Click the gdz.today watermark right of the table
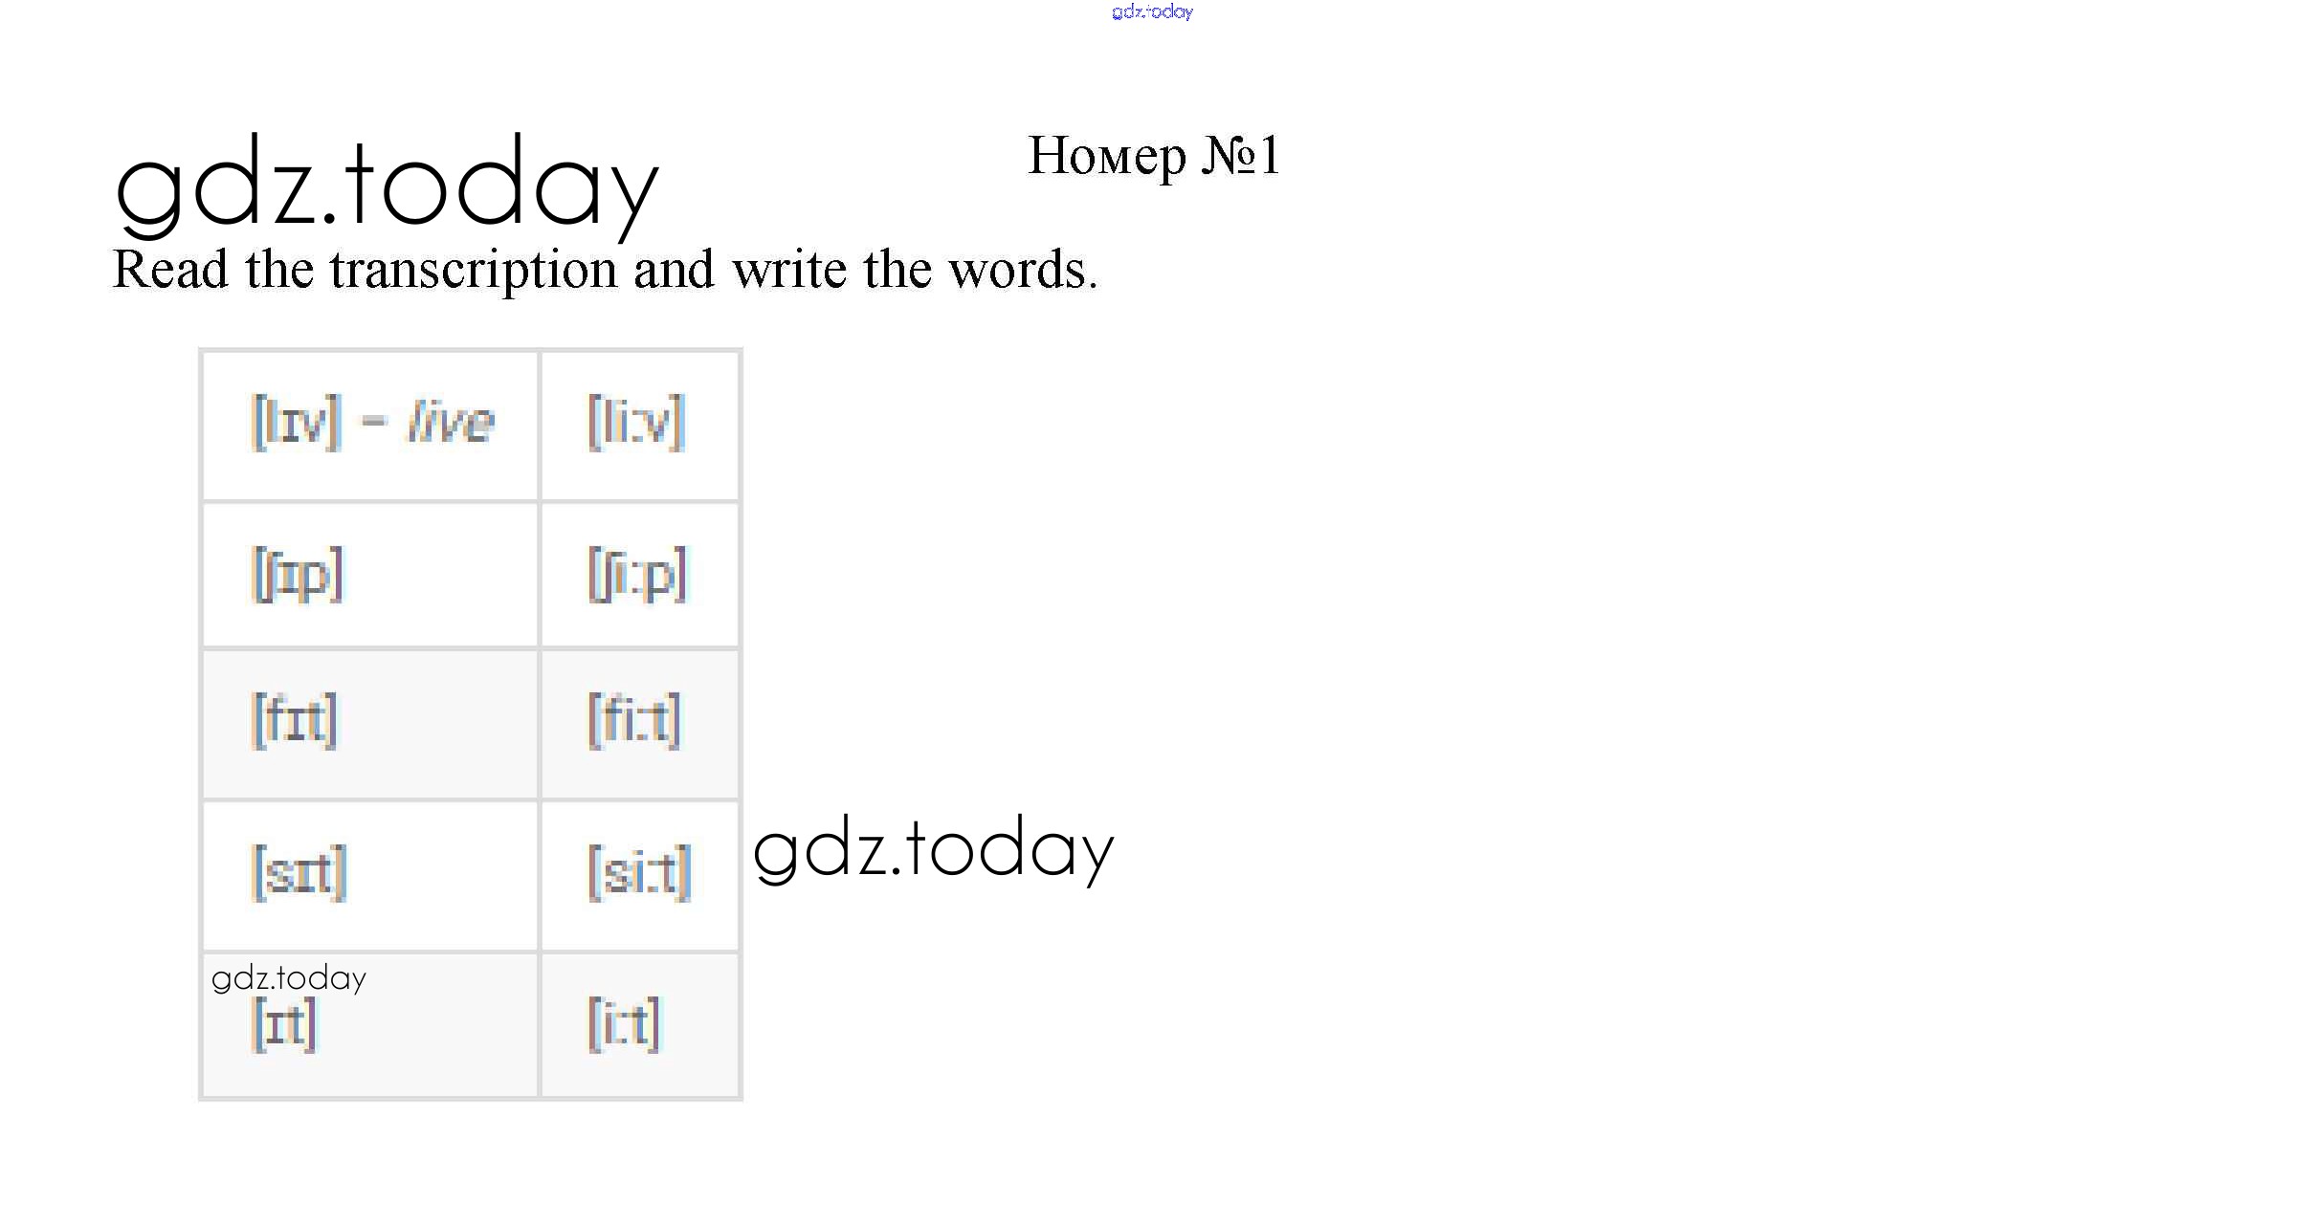Screen dimensions: 2304x1226 [933, 849]
